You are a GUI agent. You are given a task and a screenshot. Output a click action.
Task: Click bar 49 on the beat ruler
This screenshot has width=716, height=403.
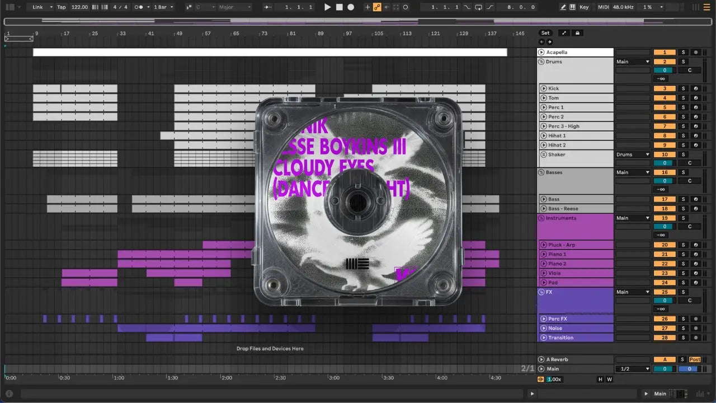179,34
